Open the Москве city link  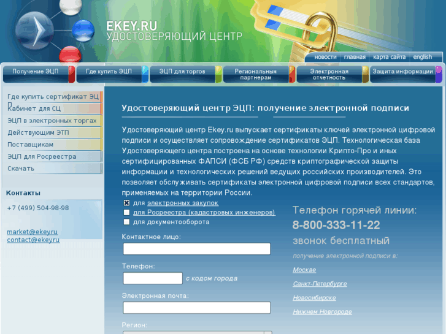click(x=304, y=270)
